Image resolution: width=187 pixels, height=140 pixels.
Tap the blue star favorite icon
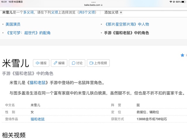pos(182,55)
